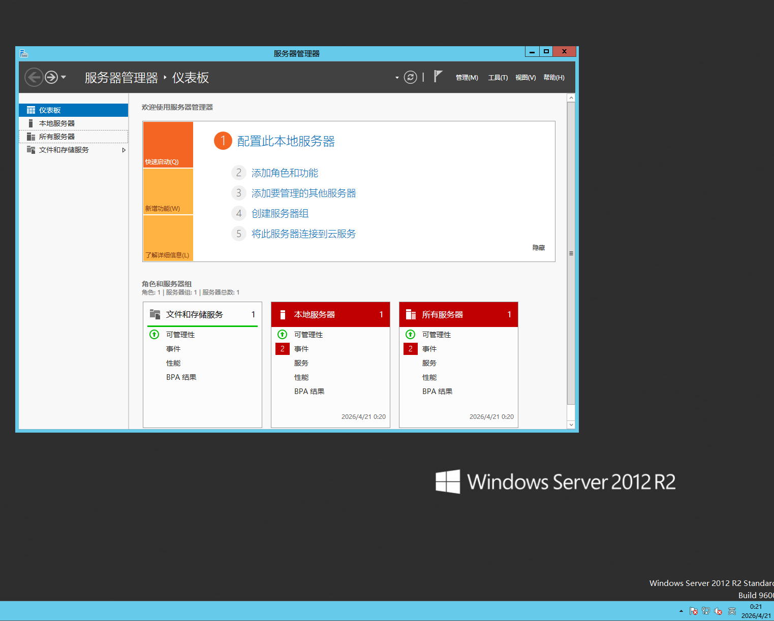Image resolution: width=774 pixels, height=621 pixels.
Task: Select 仪表板 in the sidebar
Action: 73,110
